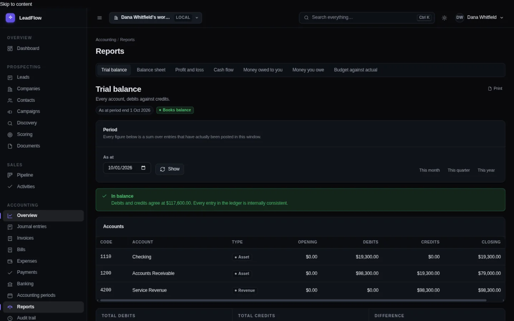The height and width of the screenshot is (321, 514).
Task: Select the This year preset
Action: point(486,170)
